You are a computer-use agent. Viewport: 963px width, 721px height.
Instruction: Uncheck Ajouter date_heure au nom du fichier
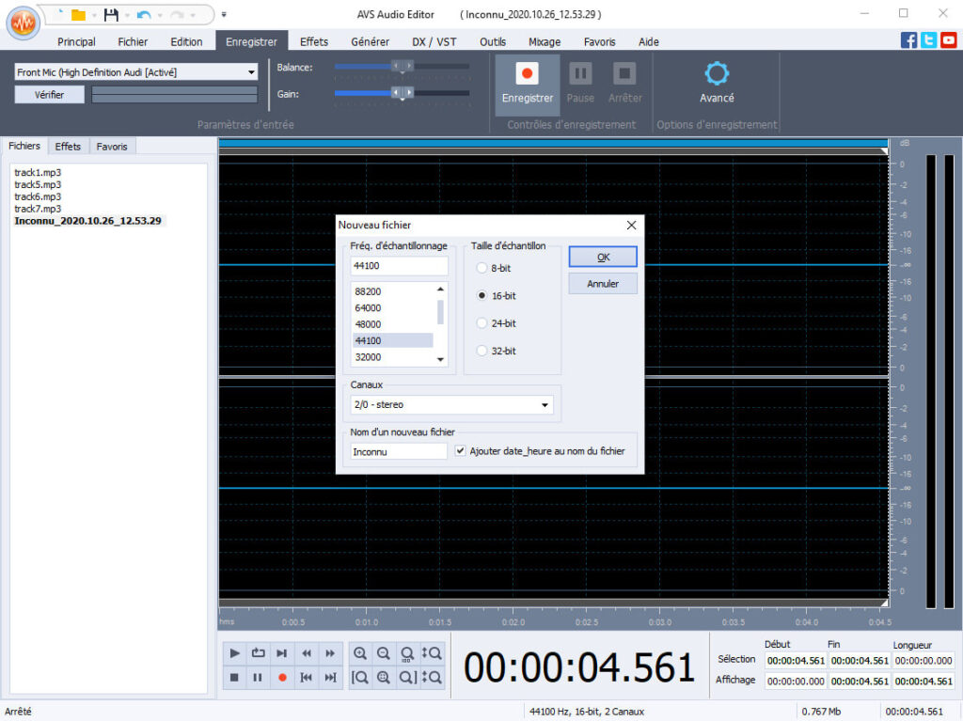pos(460,450)
